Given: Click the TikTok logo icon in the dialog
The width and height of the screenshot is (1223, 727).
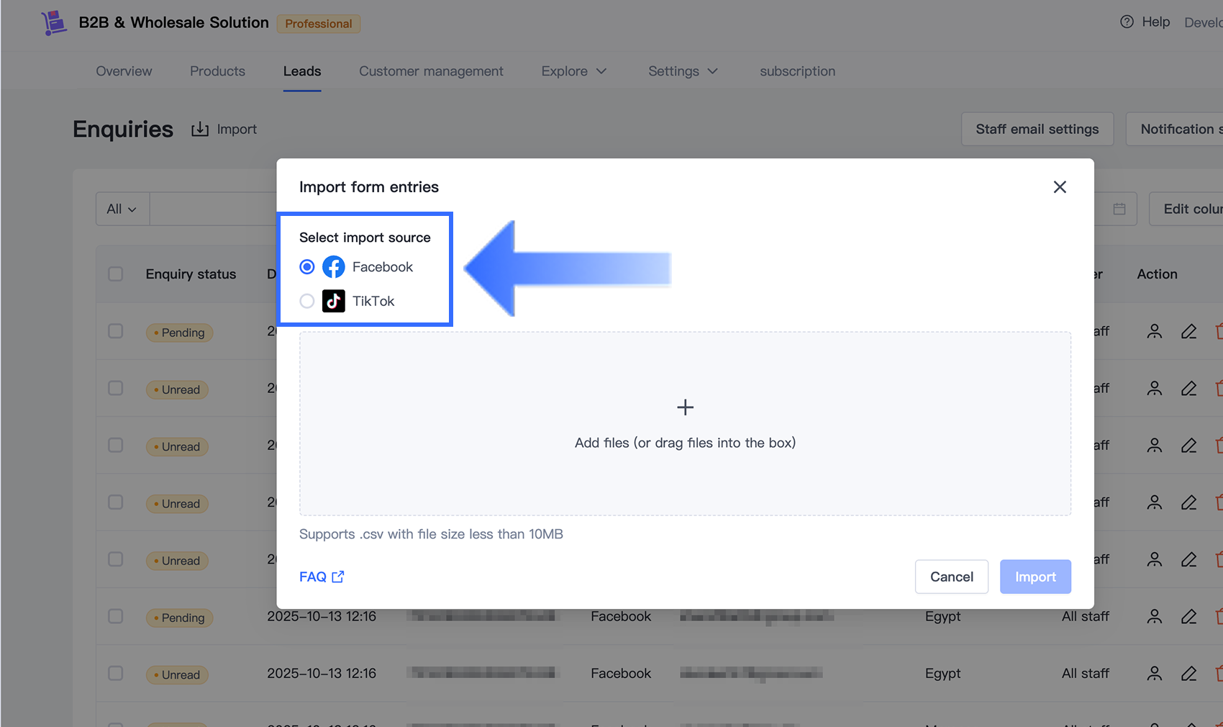Looking at the screenshot, I should click(333, 301).
